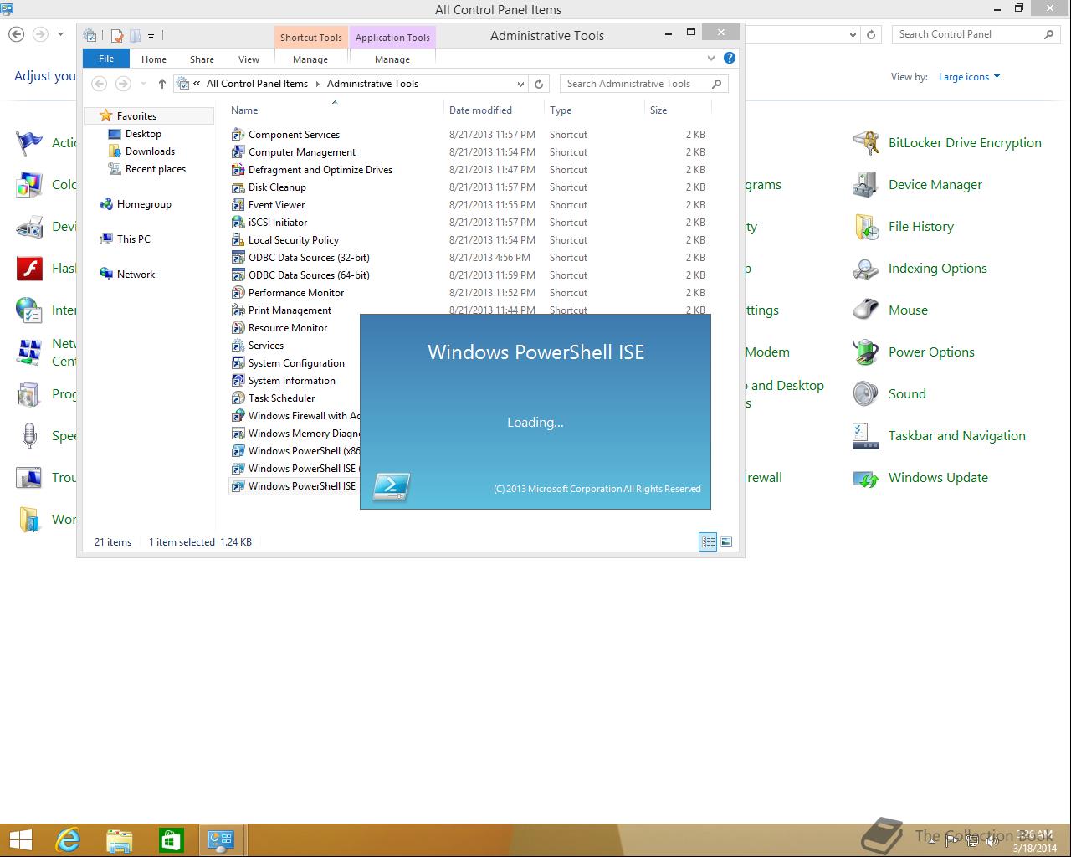The height and width of the screenshot is (857, 1071).
Task: Switch to large thumbnails view layout
Action: pos(726,542)
